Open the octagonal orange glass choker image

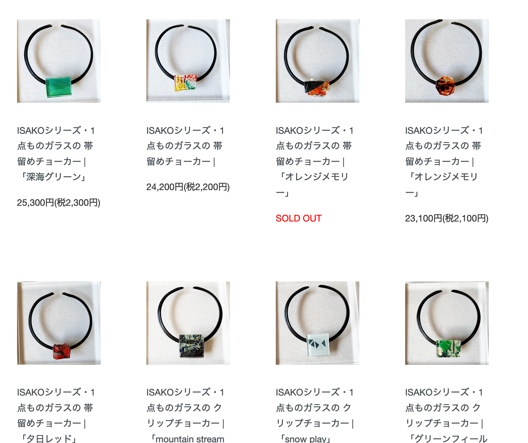(447, 61)
